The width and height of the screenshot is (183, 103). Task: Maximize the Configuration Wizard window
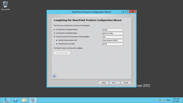click(x=127, y=11)
